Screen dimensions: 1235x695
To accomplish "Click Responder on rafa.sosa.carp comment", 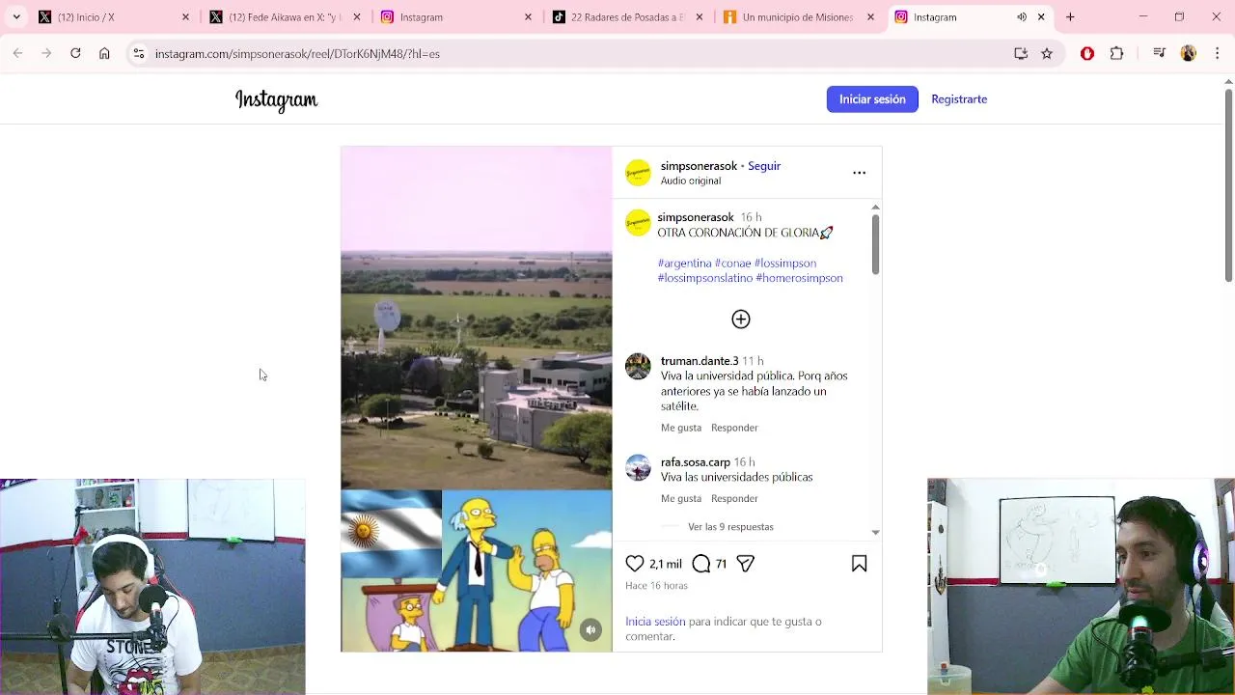I will click(734, 499).
